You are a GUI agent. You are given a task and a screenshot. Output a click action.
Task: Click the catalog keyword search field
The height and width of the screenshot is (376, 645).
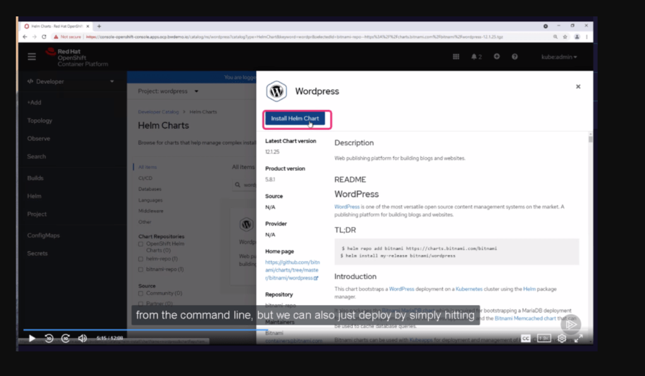click(x=244, y=185)
